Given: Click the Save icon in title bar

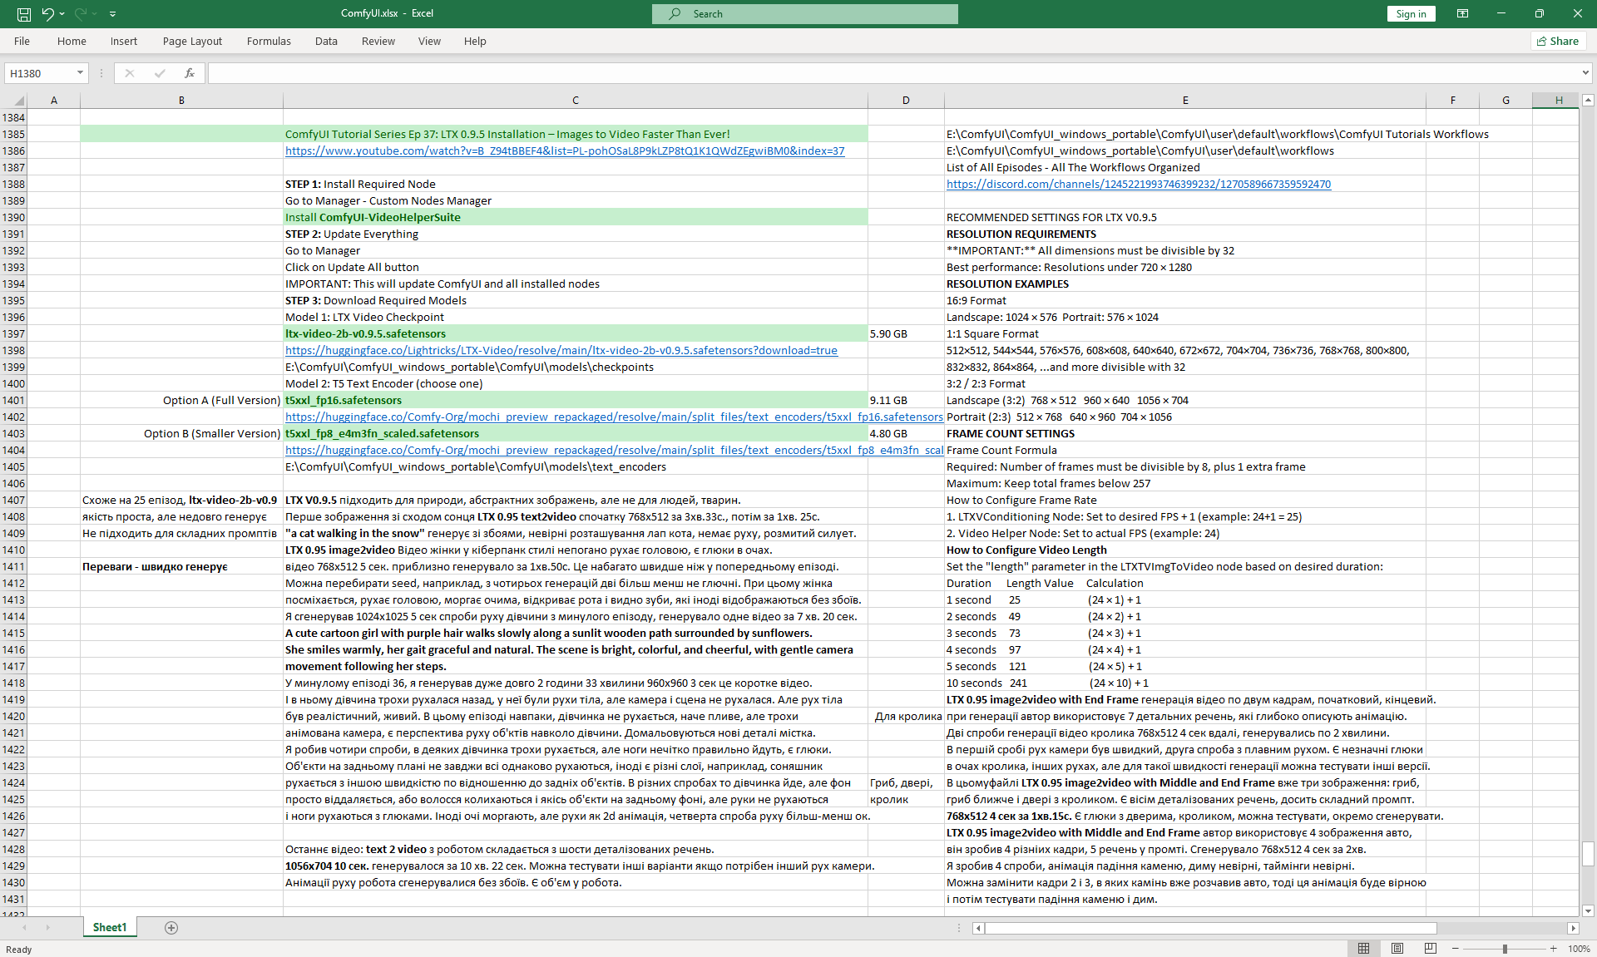Looking at the screenshot, I should click(x=24, y=14).
